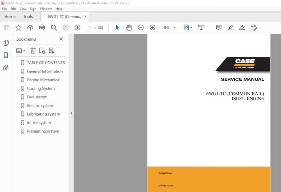Click the ISUZU ENGINE title text
281x192 pixels.
click(248, 98)
